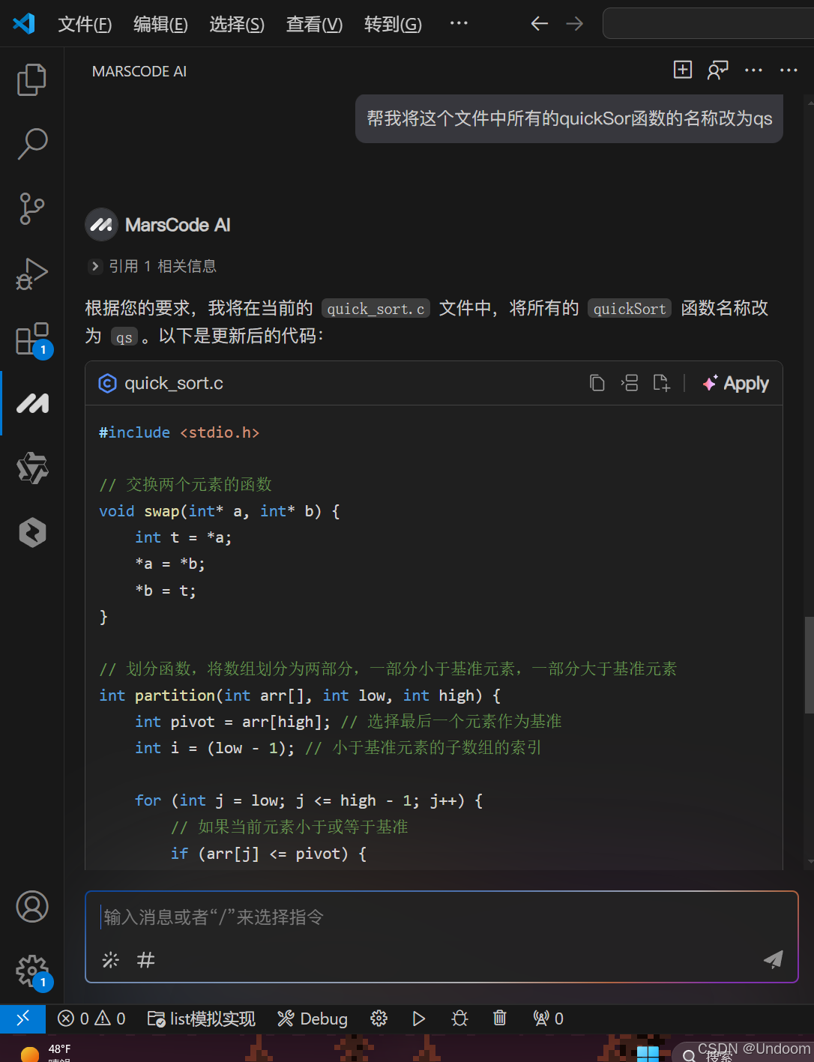Image resolution: width=814 pixels, height=1062 pixels.
Task: Open the CMake settings gear in status bar
Action: click(x=379, y=1019)
